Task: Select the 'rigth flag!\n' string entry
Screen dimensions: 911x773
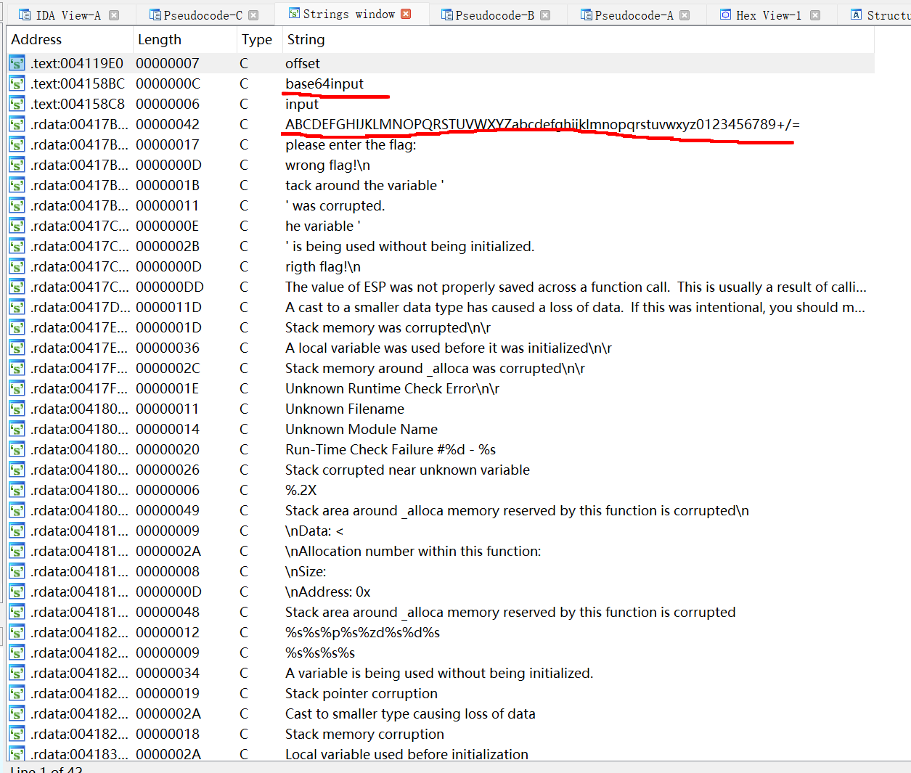Action: 322,267
